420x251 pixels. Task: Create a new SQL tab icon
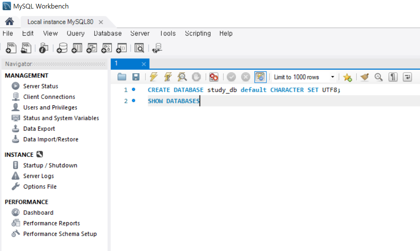pos(11,48)
